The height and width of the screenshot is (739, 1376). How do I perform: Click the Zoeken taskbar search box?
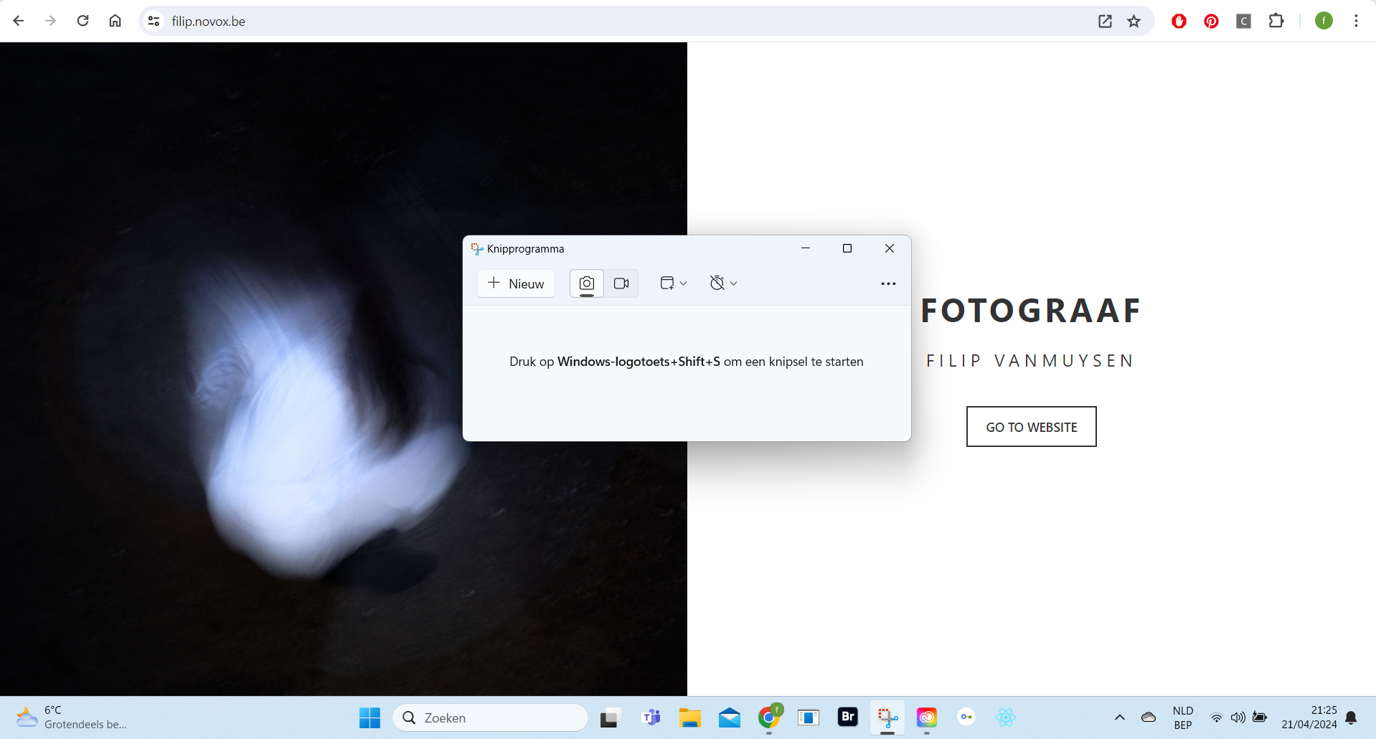(x=491, y=717)
